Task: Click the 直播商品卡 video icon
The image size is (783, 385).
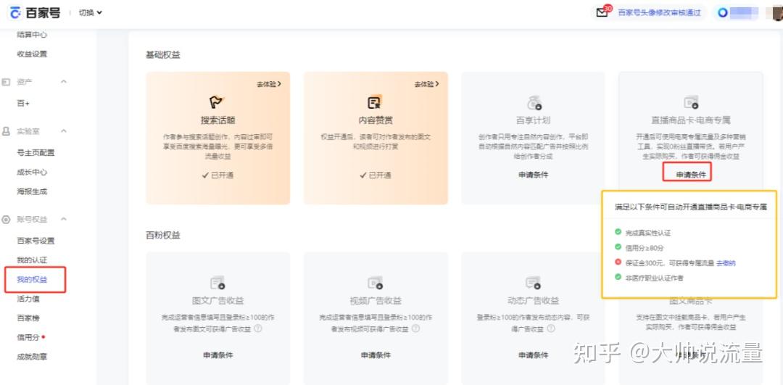Action: pyautogui.click(x=691, y=102)
